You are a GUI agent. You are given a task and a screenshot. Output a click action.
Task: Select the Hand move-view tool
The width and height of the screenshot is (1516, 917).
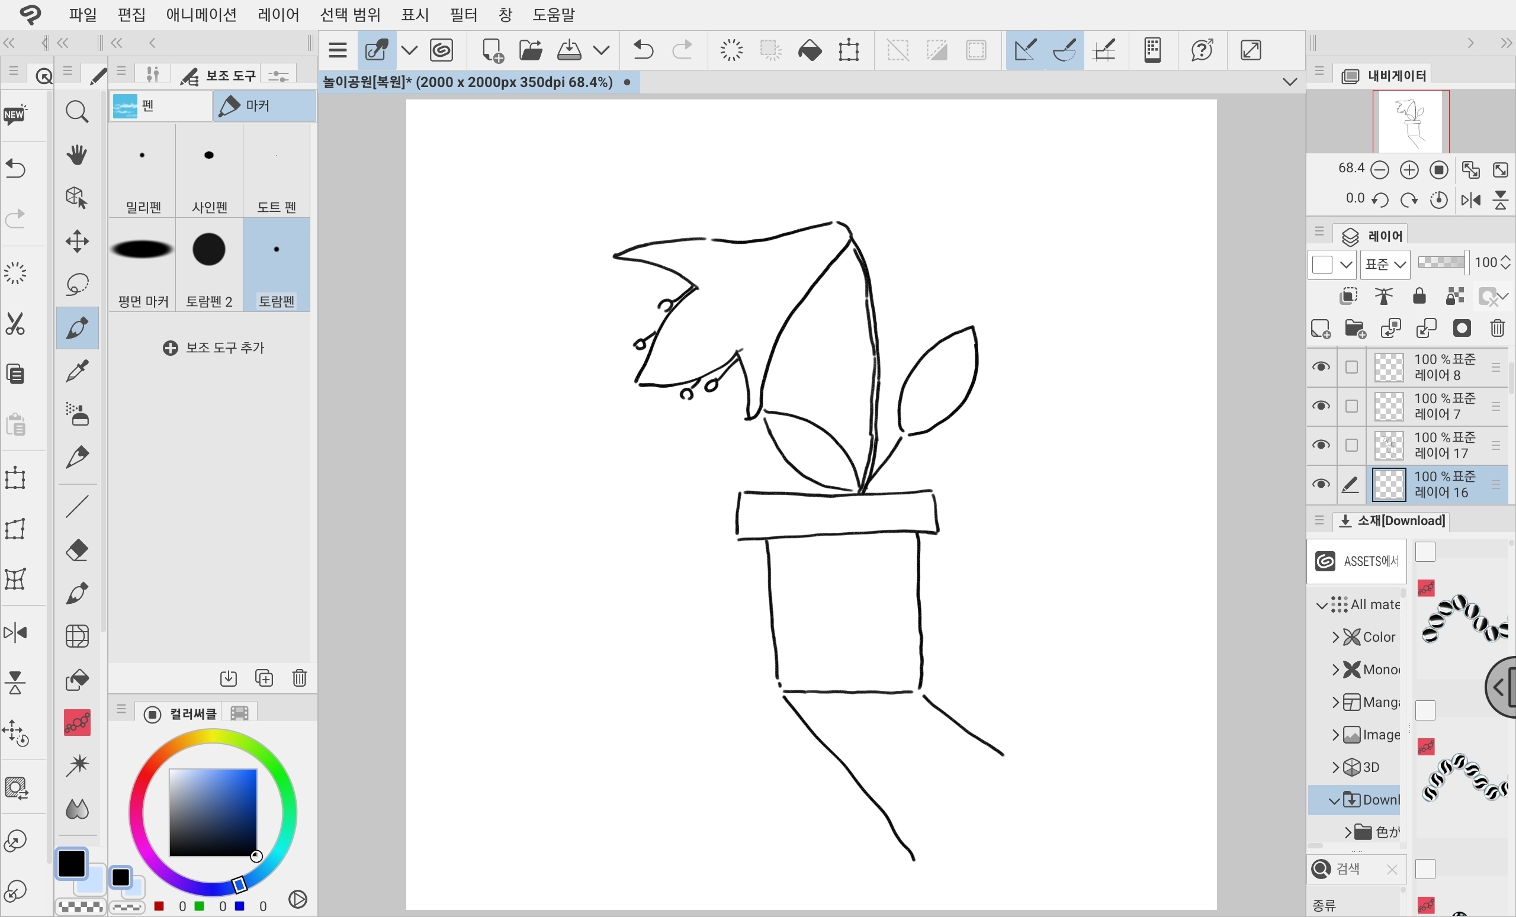point(77,155)
